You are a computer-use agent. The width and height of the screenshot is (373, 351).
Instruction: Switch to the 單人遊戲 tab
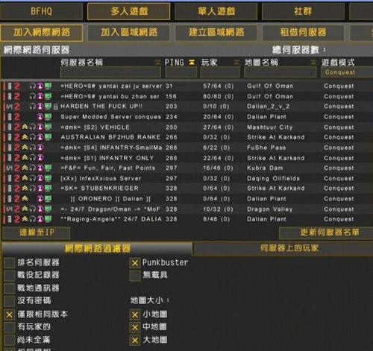pos(216,11)
